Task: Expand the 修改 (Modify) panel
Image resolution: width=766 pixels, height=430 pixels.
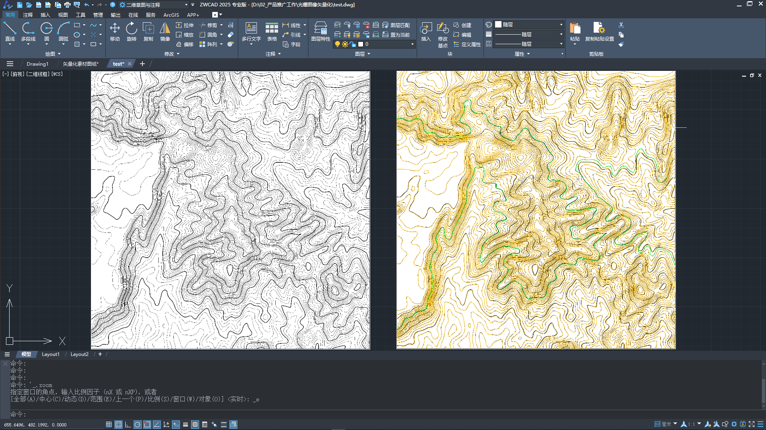Action: (172, 54)
